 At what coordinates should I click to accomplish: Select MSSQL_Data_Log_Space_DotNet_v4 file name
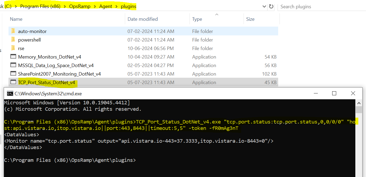(x=56, y=65)
